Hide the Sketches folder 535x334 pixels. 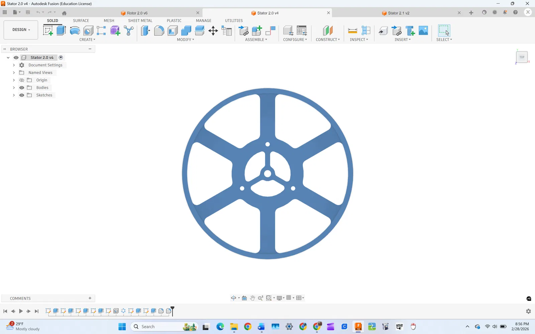coord(22,95)
